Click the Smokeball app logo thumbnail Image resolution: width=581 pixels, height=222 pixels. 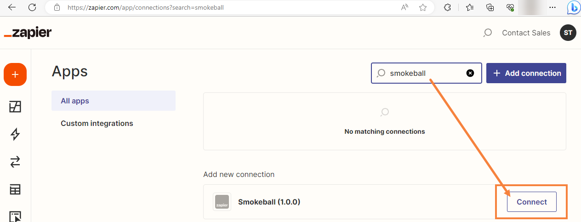point(222,202)
